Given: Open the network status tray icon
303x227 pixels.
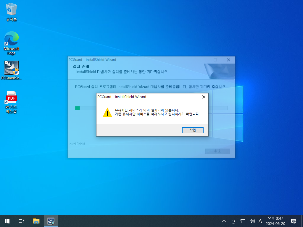Looking at the screenshot, I should (243, 221).
